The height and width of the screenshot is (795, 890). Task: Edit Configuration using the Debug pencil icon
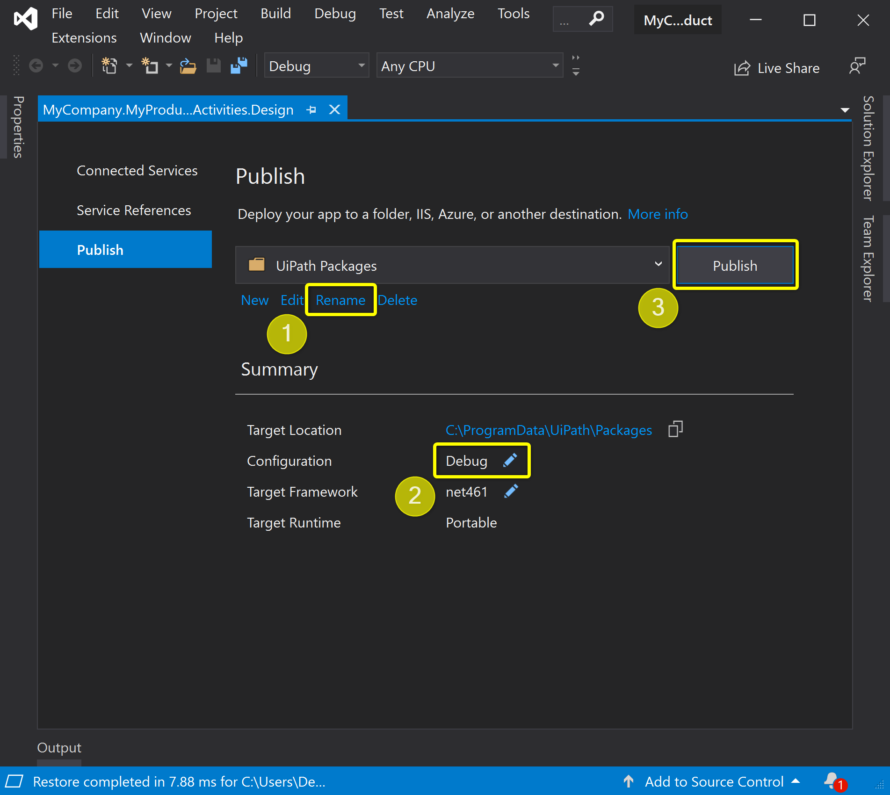pos(510,460)
